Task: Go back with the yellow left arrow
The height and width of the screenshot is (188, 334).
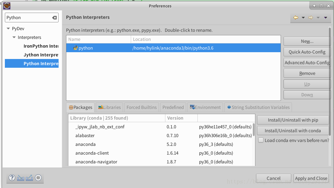Action: pos(296,18)
